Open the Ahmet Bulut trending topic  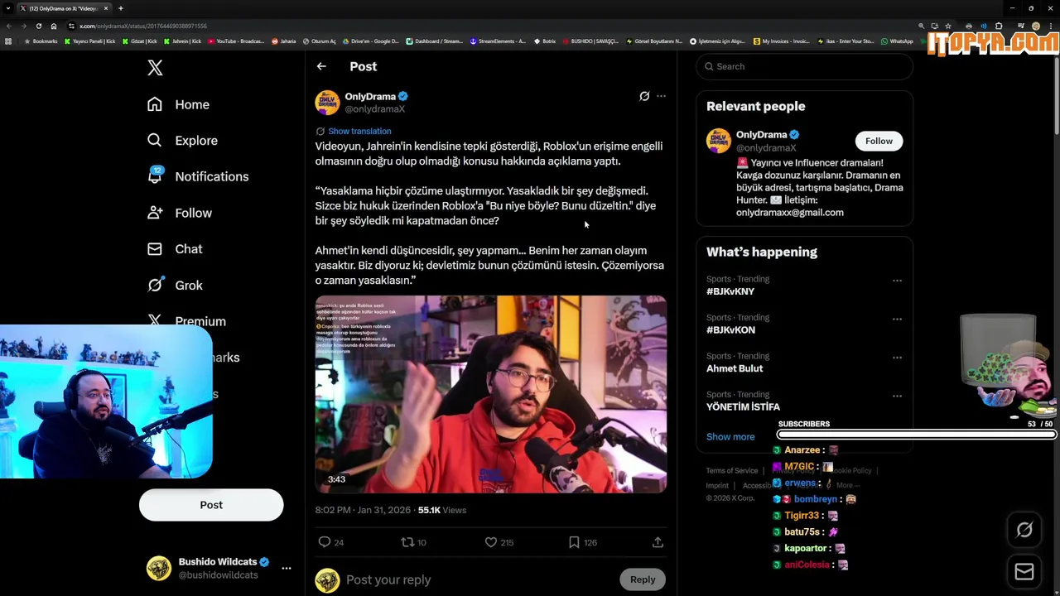click(735, 368)
